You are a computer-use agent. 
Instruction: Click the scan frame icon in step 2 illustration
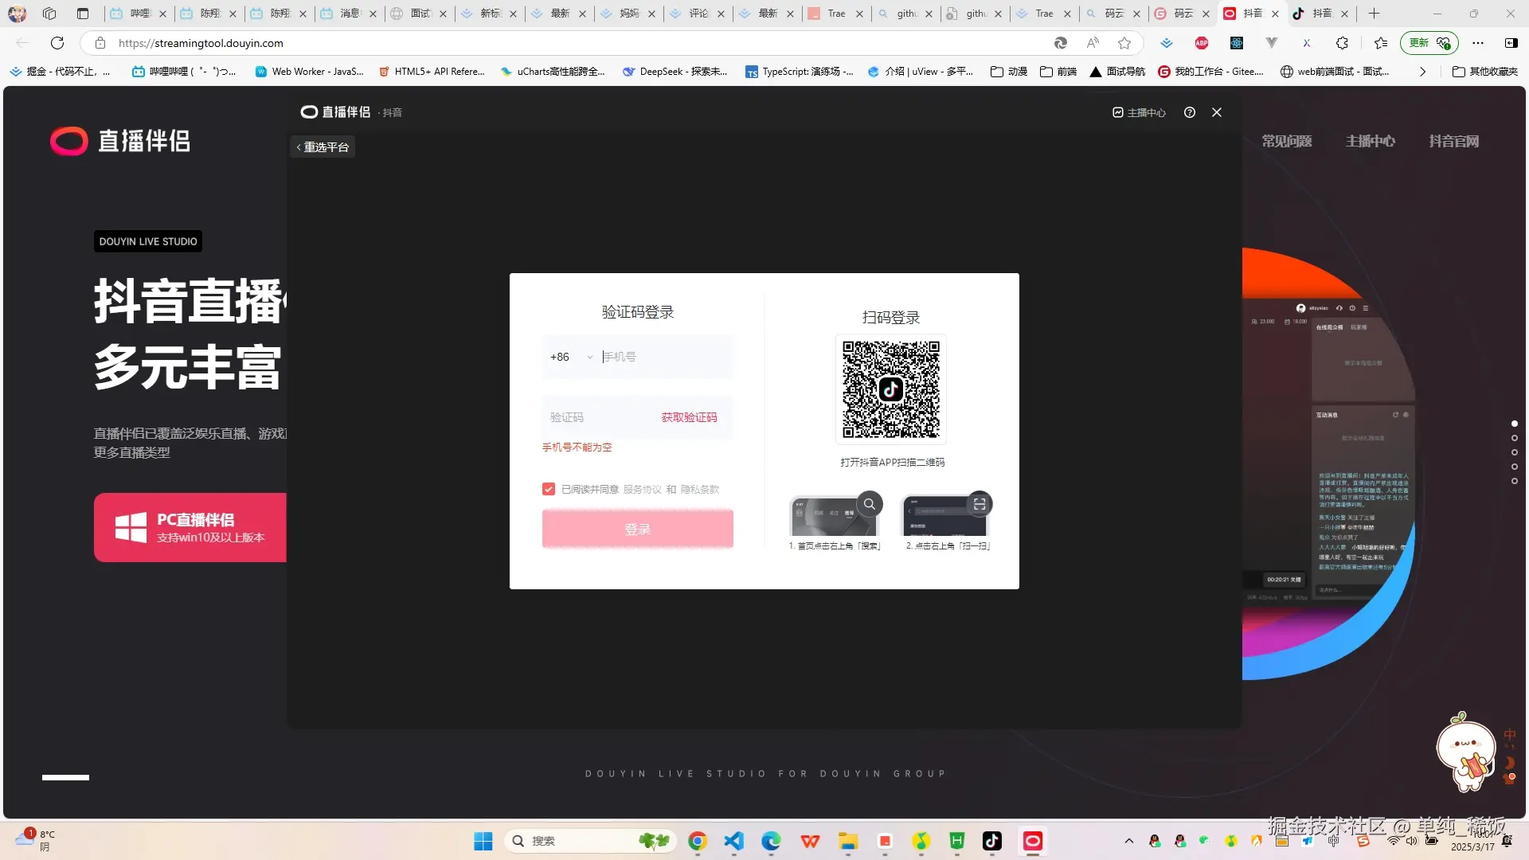point(980,503)
